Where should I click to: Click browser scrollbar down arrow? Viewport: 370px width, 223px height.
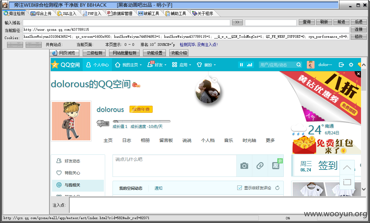[364, 189]
